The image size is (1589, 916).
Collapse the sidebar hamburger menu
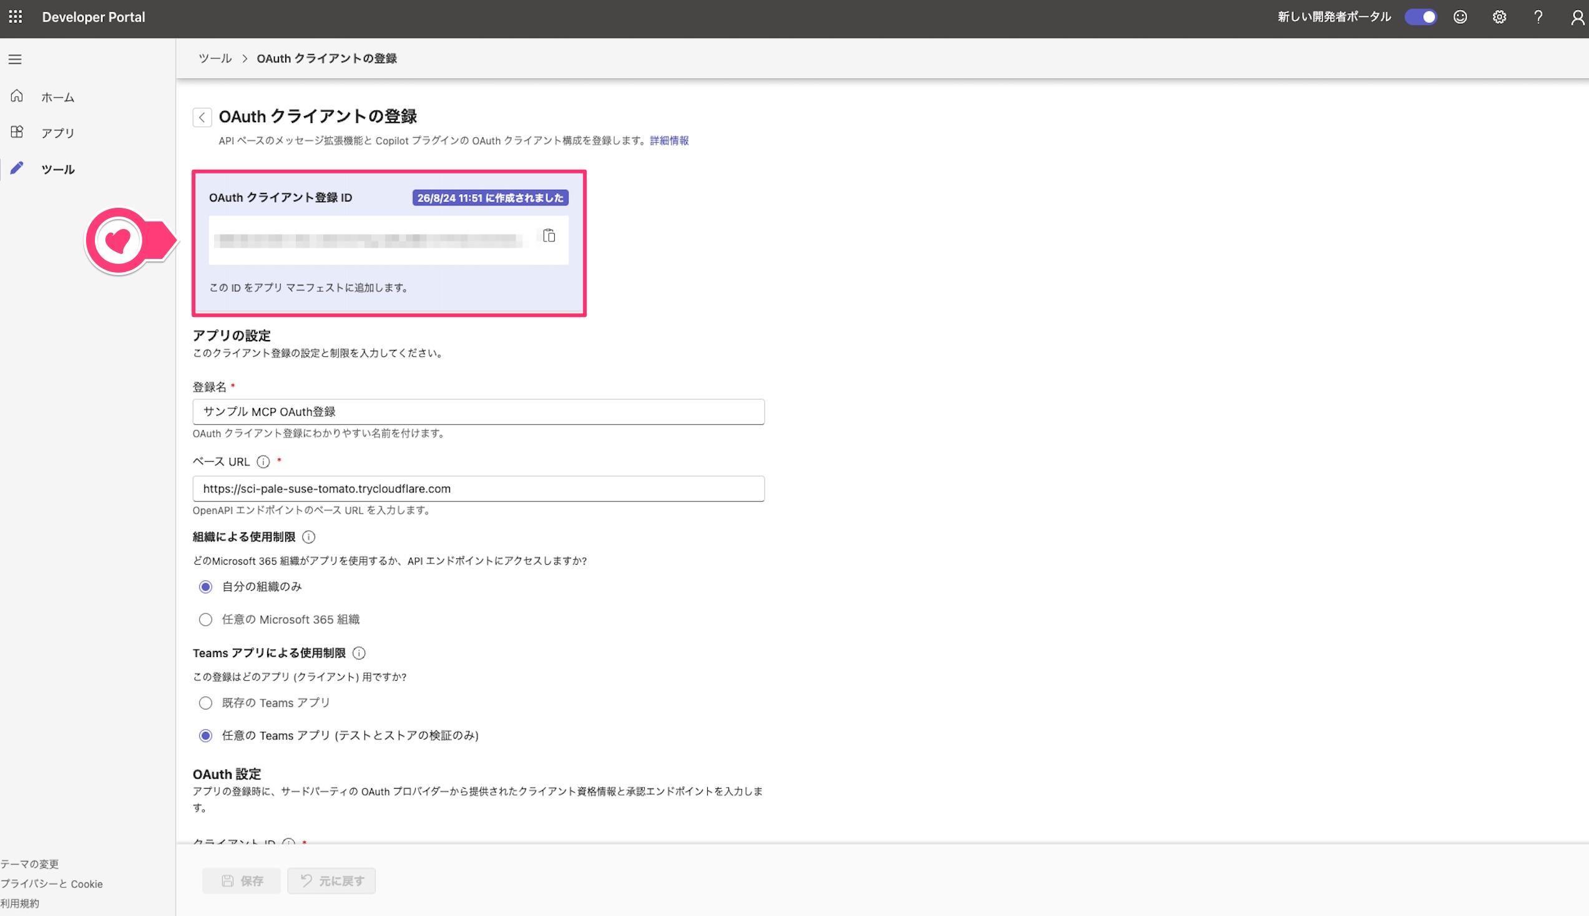point(15,59)
